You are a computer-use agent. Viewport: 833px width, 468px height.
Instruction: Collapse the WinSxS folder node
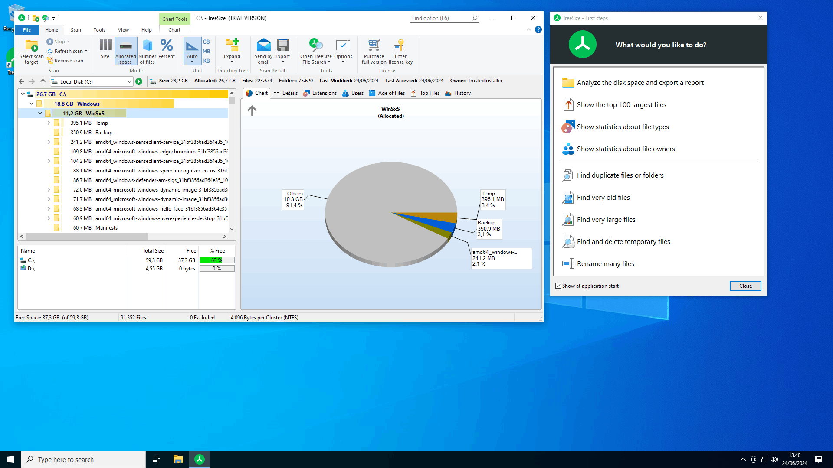40,113
